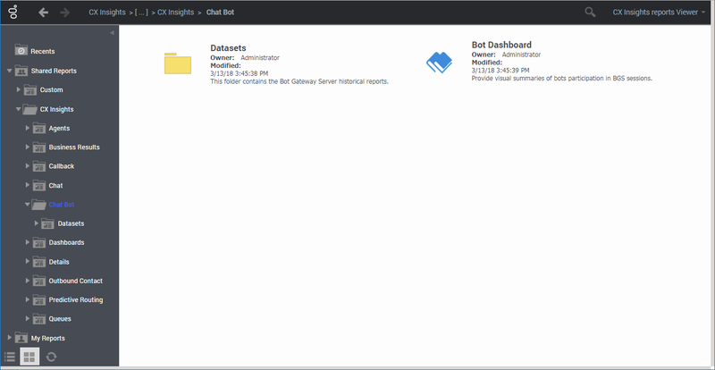
Task: Click the search magnifier icon
Action: tap(590, 13)
